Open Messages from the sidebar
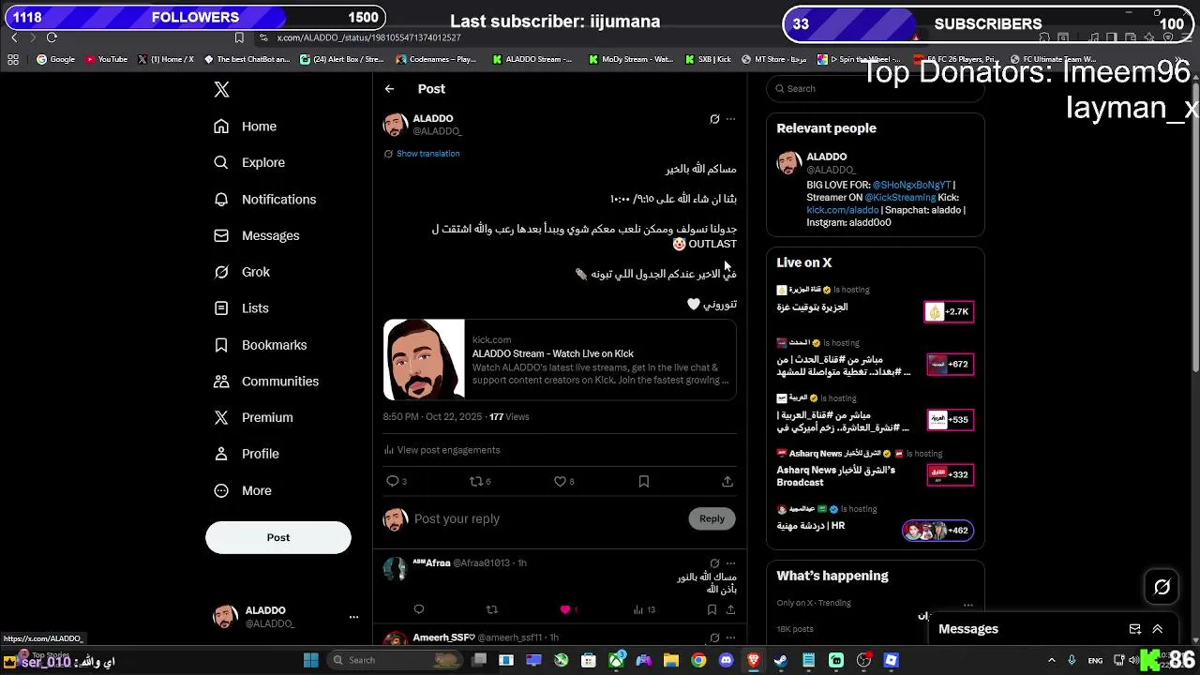The height and width of the screenshot is (675, 1200). click(x=257, y=235)
